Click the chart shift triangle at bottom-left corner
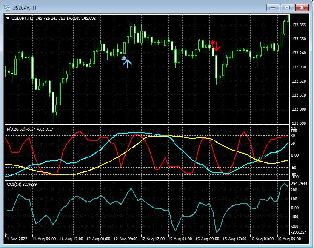The image size is (314, 248). 6,234
